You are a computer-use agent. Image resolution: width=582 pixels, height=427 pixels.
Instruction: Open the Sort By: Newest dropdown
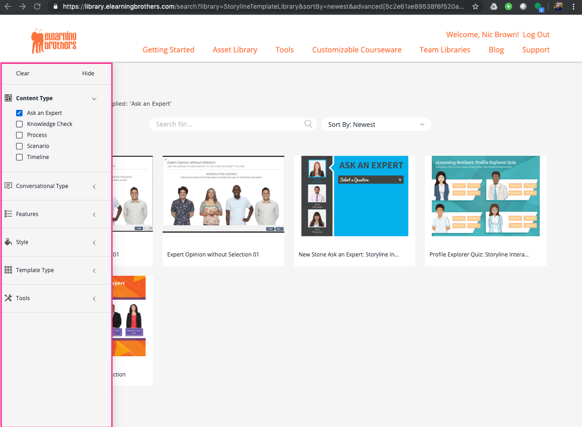(x=376, y=125)
